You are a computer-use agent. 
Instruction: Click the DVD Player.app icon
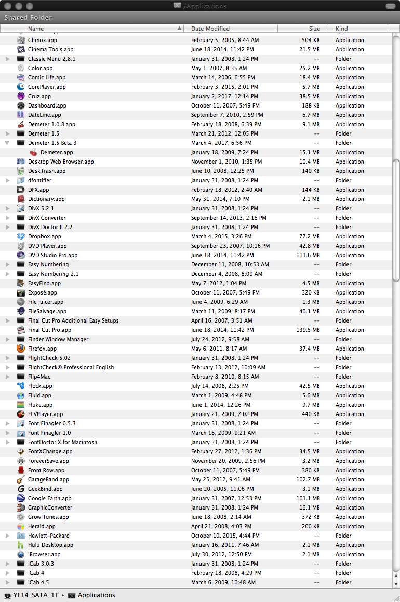tap(21, 246)
